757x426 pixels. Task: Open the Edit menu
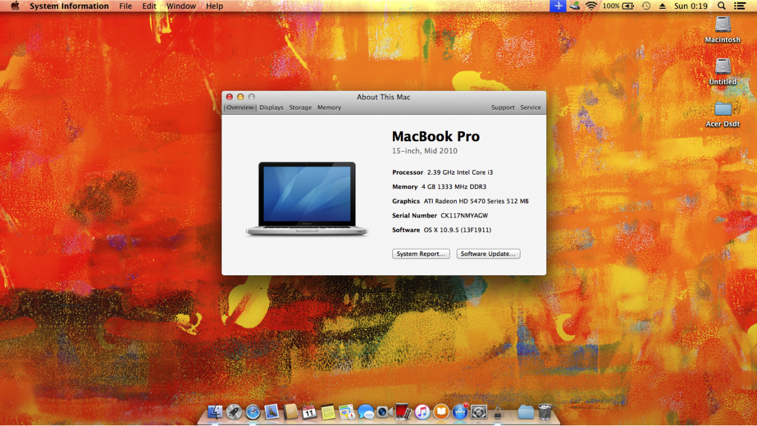[x=150, y=6]
